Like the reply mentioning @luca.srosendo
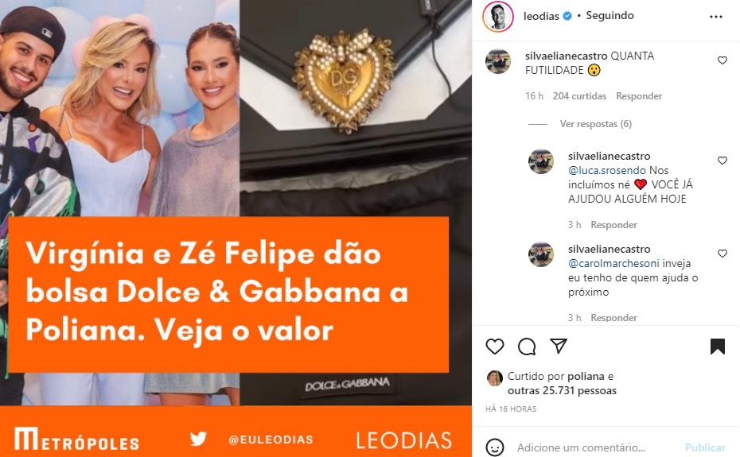Screen dimensions: 740x457 coord(722,161)
